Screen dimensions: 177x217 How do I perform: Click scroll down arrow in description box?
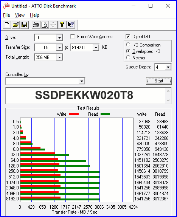168,100
